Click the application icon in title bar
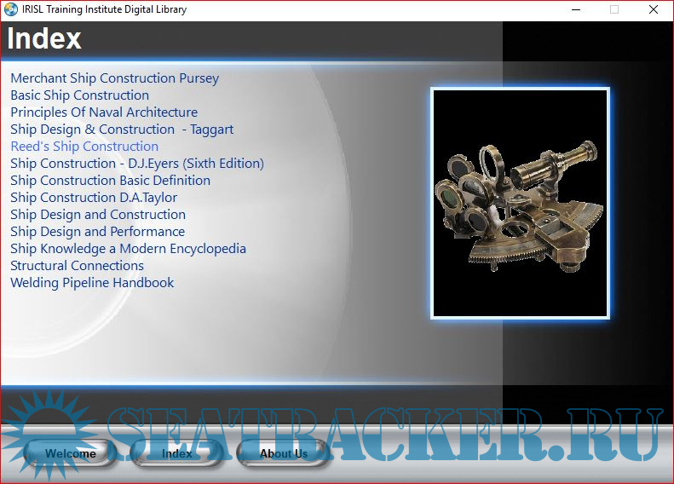The image size is (674, 484). (11, 10)
